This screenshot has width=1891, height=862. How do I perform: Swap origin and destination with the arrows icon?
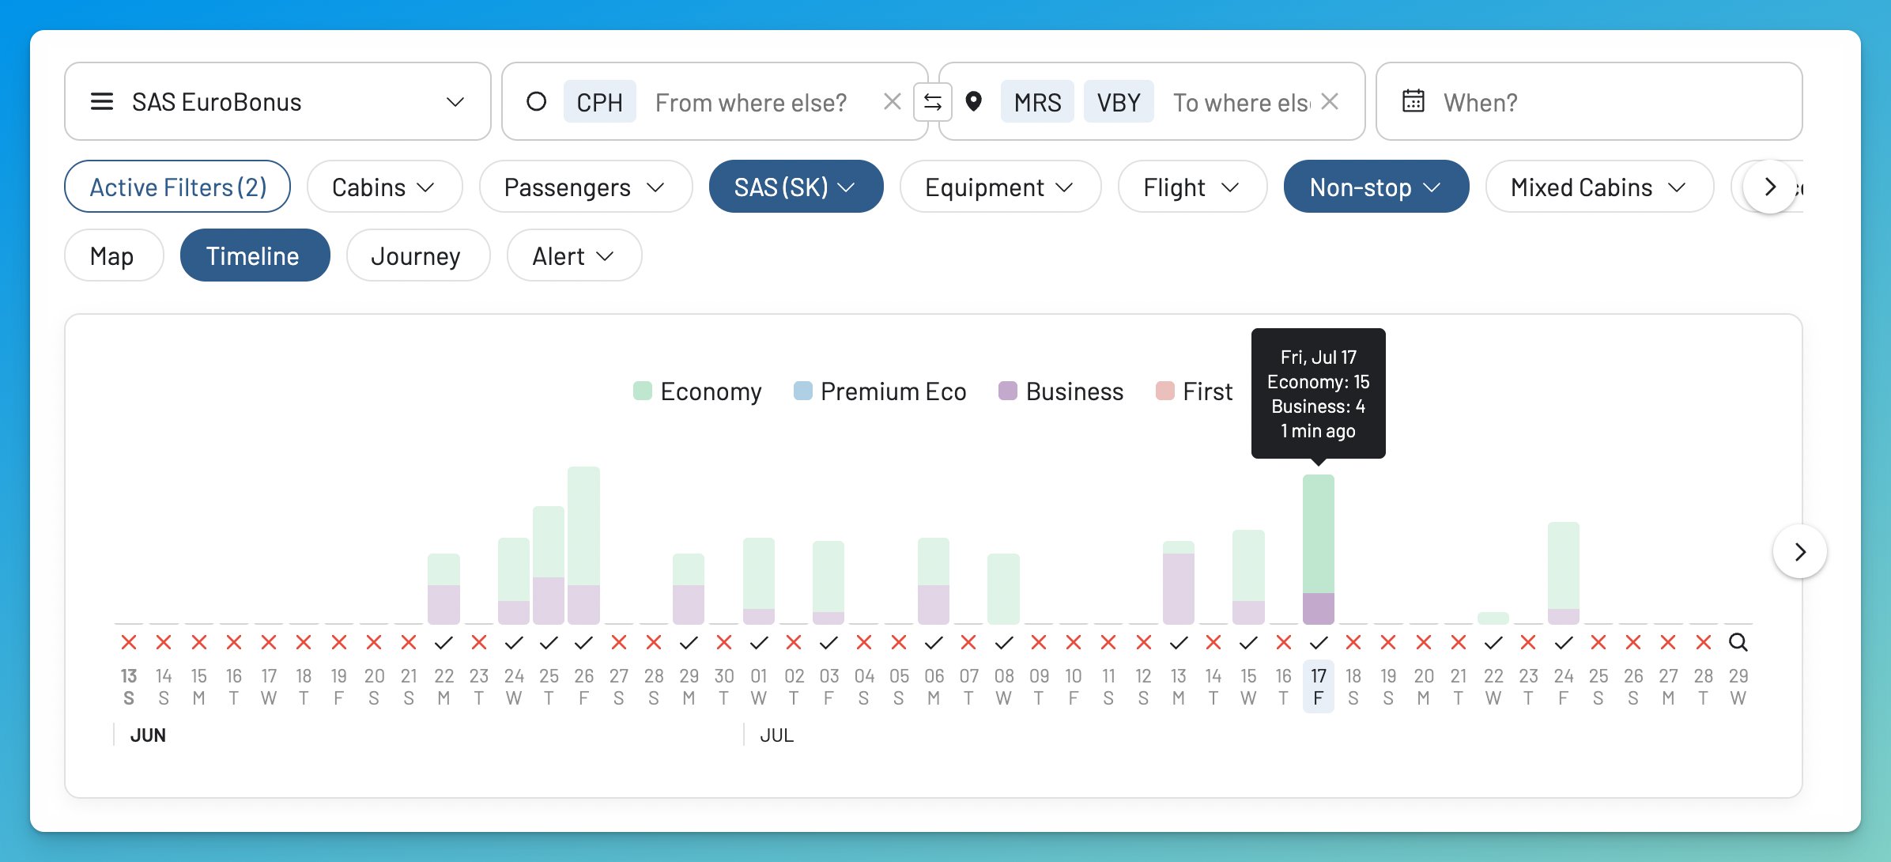(x=933, y=102)
